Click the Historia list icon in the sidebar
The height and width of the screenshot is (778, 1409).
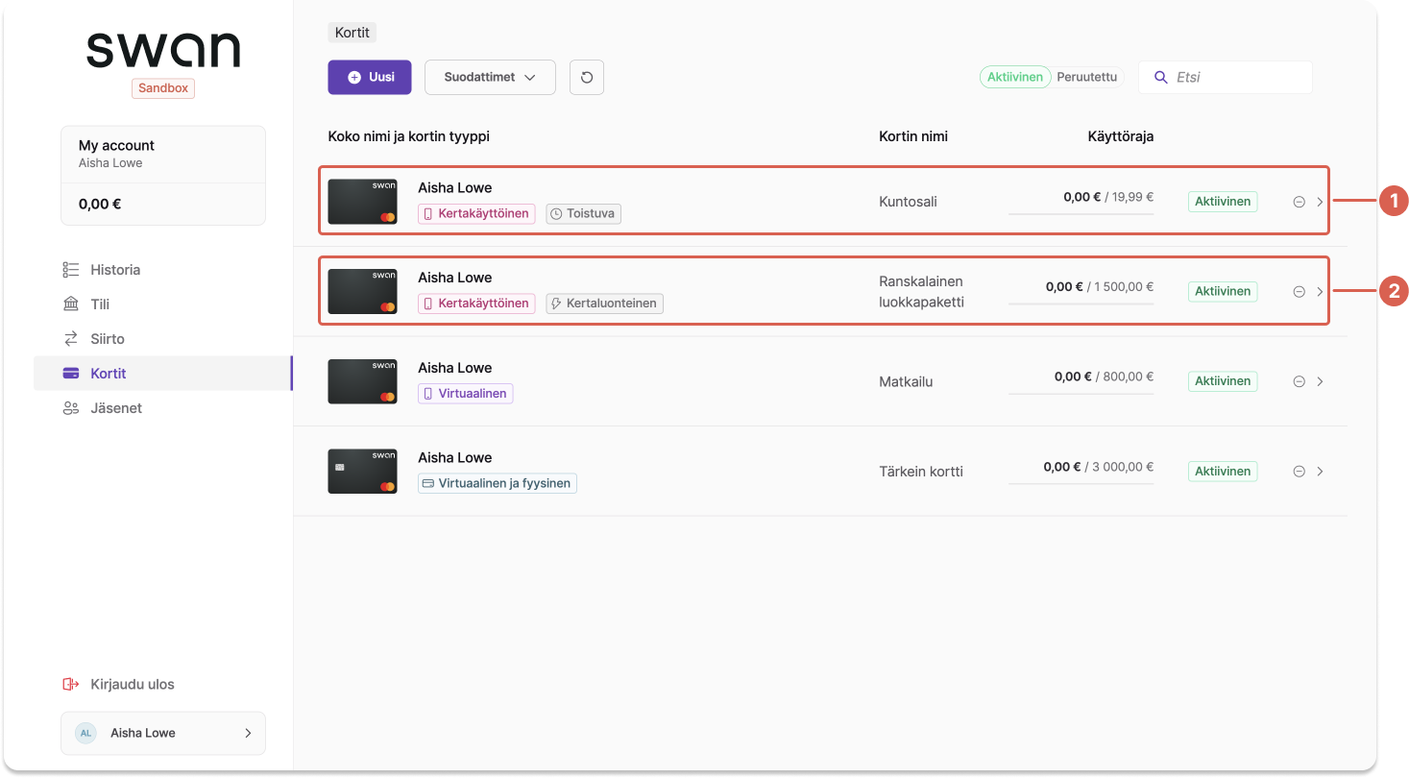[70, 270]
